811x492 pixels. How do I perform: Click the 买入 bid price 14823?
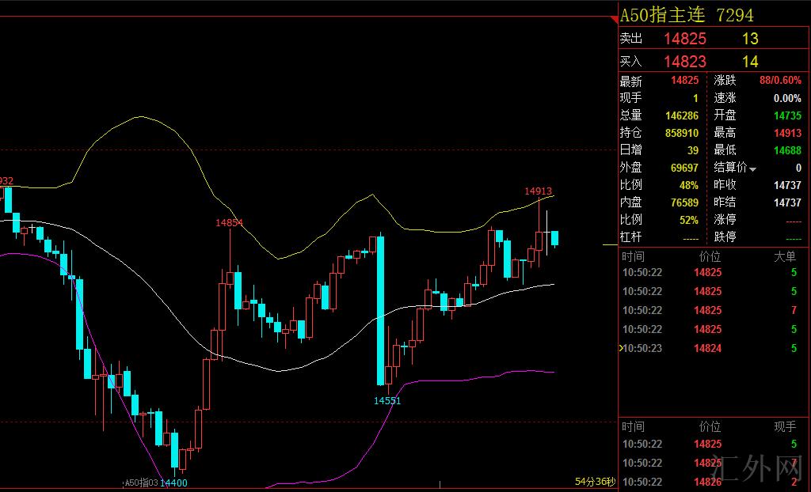(x=685, y=62)
